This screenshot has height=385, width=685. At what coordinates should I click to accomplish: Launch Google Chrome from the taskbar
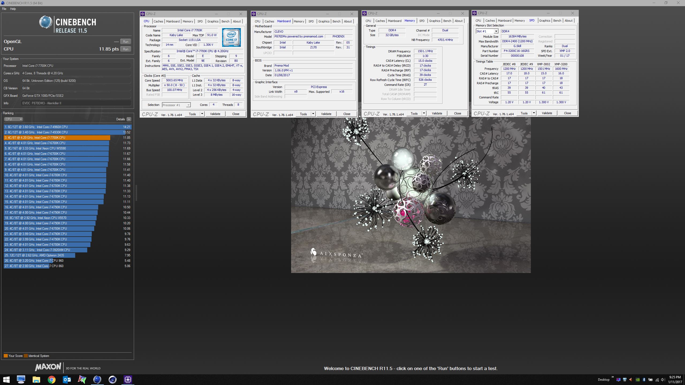coord(51,379)
